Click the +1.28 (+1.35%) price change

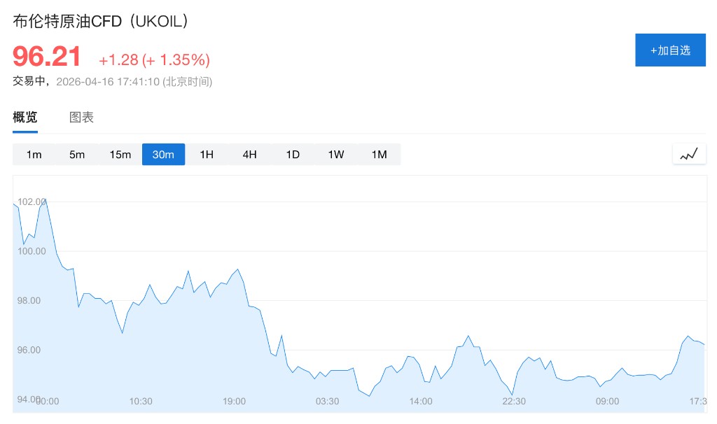tap(154, 59)
